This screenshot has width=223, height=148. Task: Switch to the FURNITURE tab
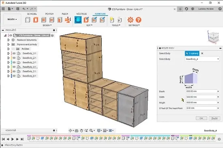[x=100, y=14]
